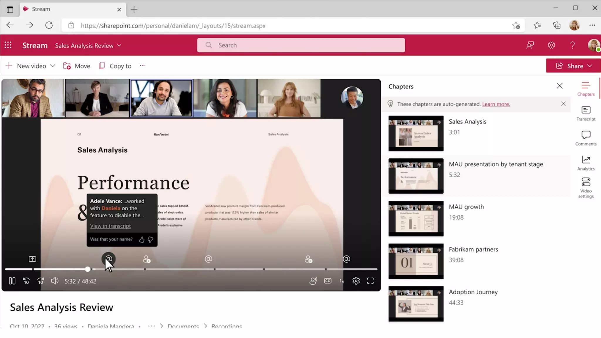Open the Analytics panel
Viewport: 601px width, 338px height.
pos(586,163)
